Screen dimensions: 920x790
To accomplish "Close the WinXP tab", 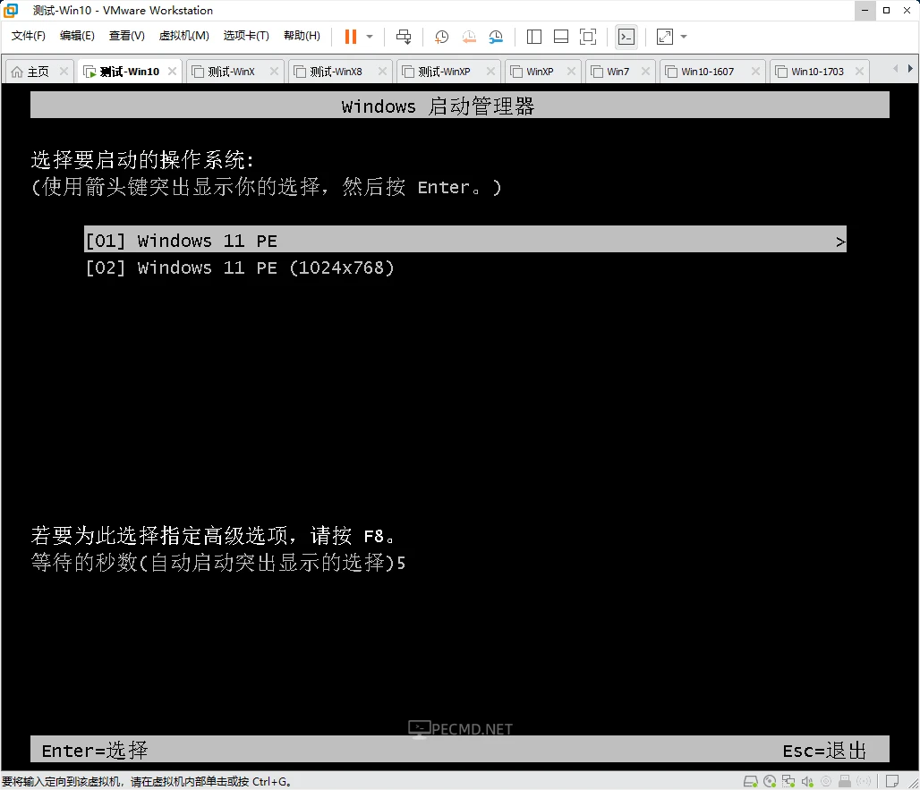I will (x=571, y=71).
